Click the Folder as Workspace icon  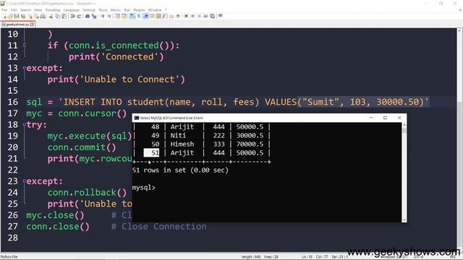coord(171,16)
